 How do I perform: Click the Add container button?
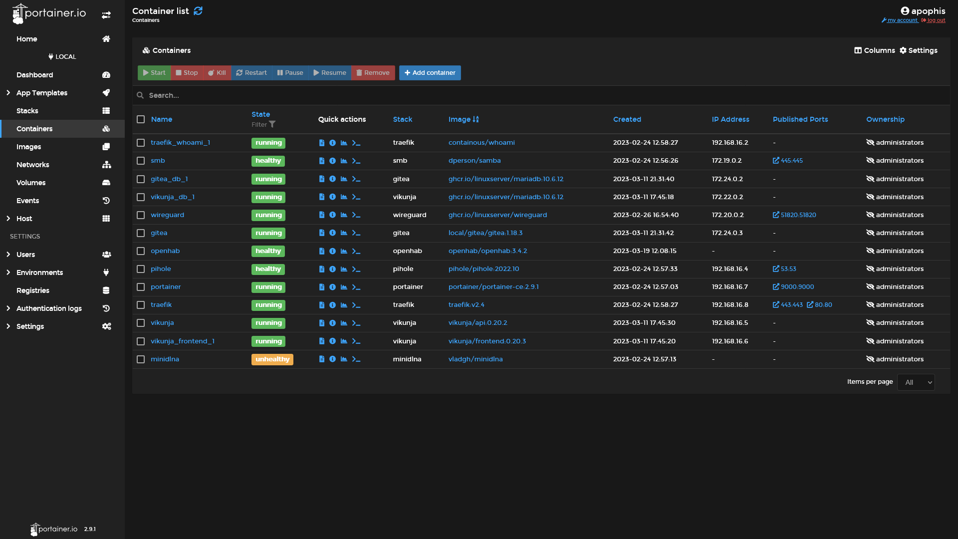click(430, 73)
